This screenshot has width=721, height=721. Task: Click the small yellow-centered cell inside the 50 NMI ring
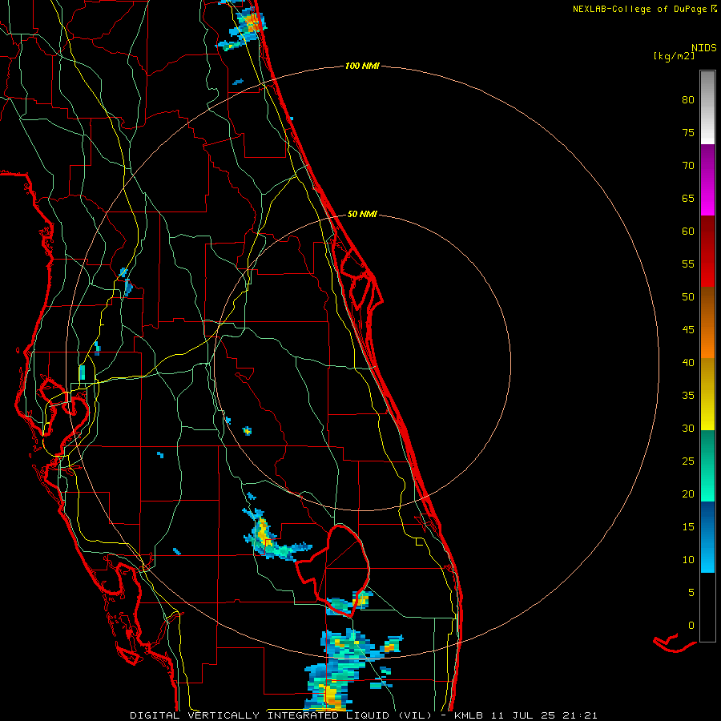point(248,431)
